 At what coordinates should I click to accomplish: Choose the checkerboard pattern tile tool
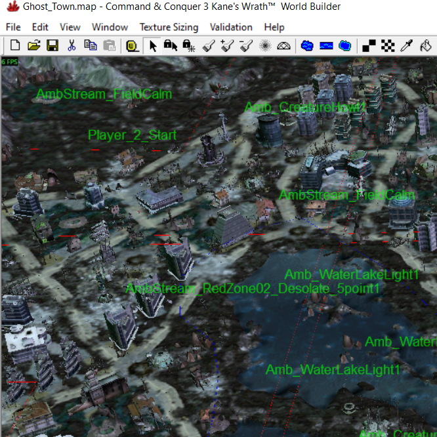tap(388, 46)
